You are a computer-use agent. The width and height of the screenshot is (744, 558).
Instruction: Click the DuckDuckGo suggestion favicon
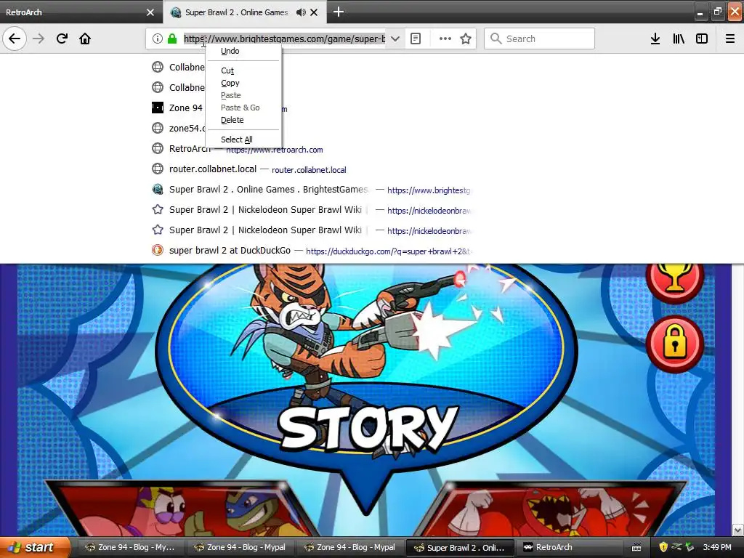158,250
